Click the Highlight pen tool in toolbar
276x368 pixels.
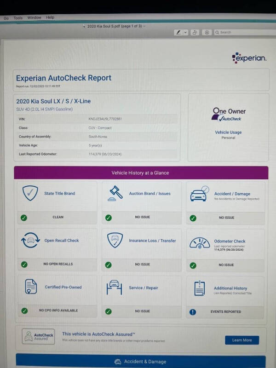pyautogui.click(x=178, y=32)
